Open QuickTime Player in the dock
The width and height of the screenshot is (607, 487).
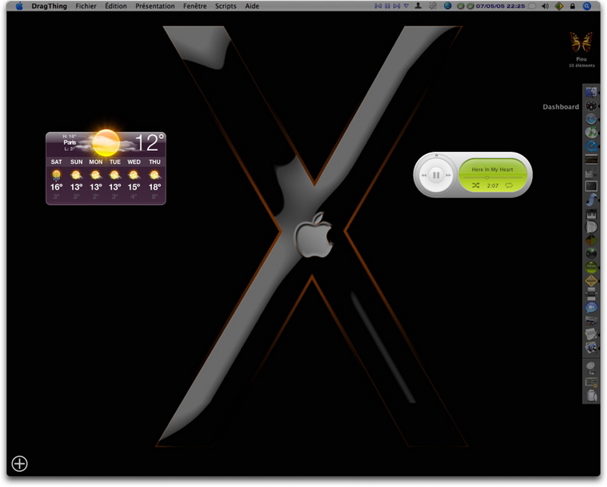click(591, 146)
